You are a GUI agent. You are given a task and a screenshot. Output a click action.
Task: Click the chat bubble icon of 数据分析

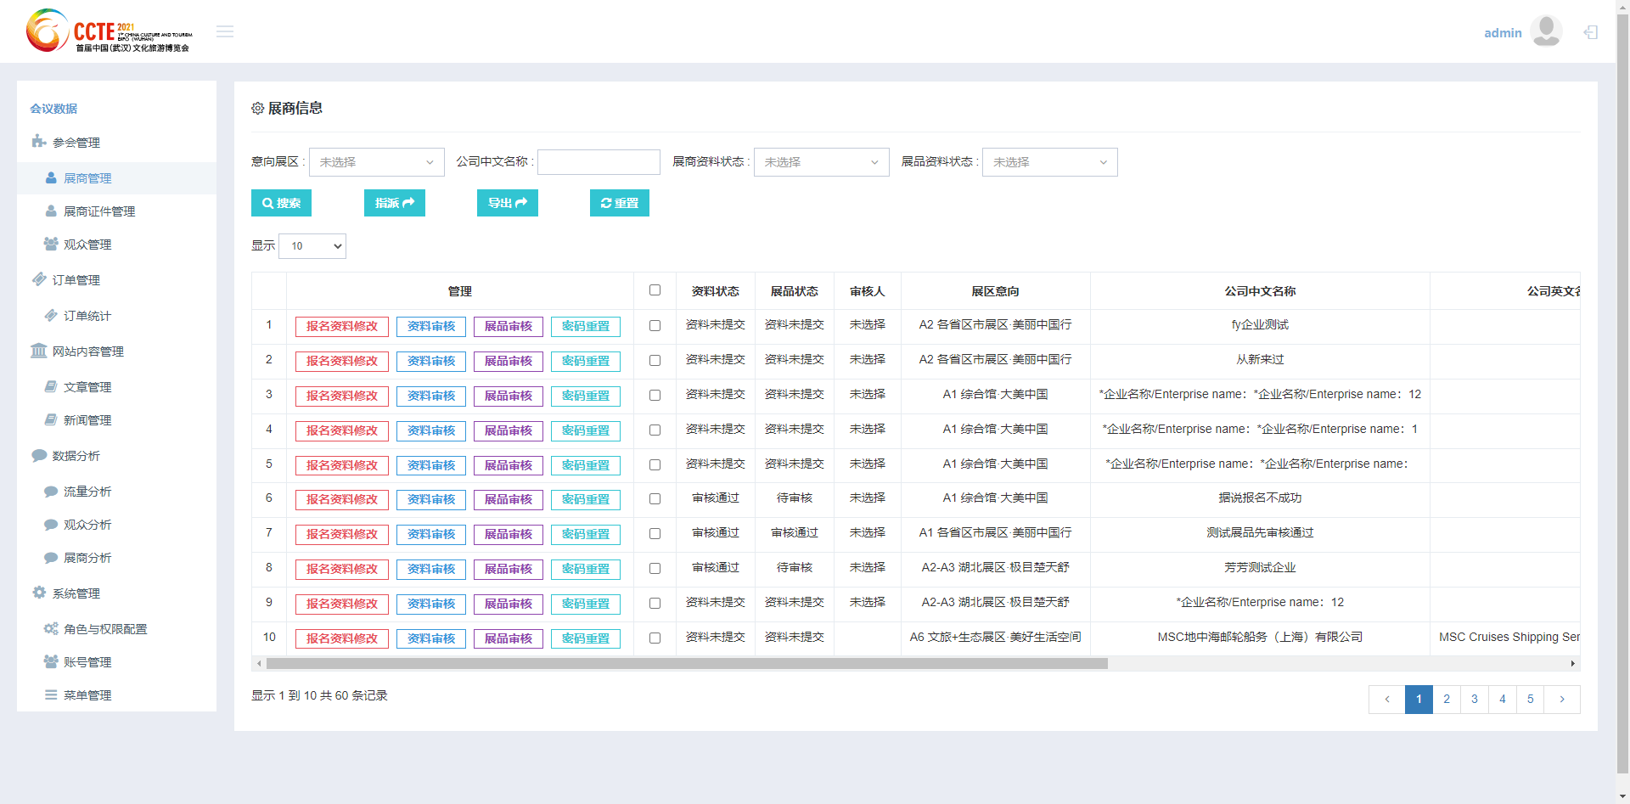39,455
